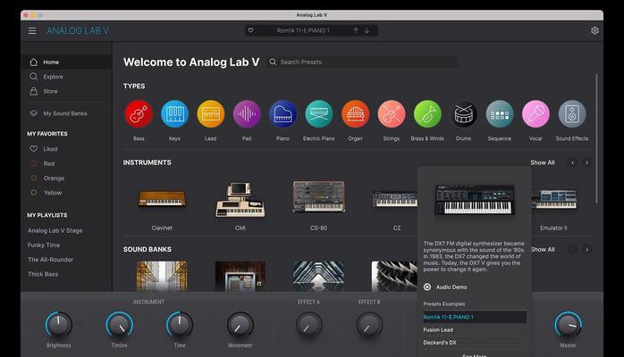The width and height of the screenshot is (624, 357).
Task: Select the Strings type icon
Action: (392, 114)
